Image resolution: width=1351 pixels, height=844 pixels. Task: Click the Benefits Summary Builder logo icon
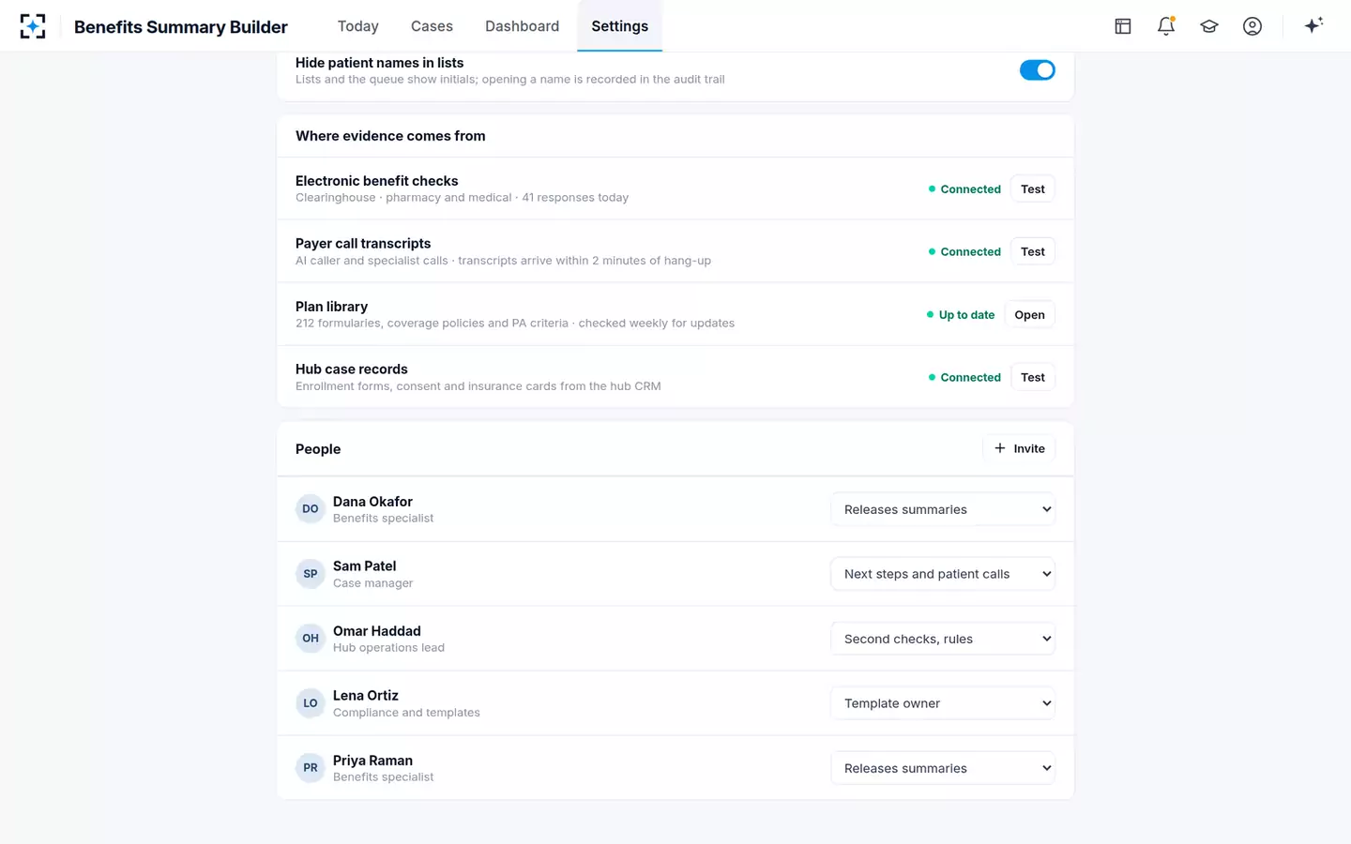click(x=33, y=26)
